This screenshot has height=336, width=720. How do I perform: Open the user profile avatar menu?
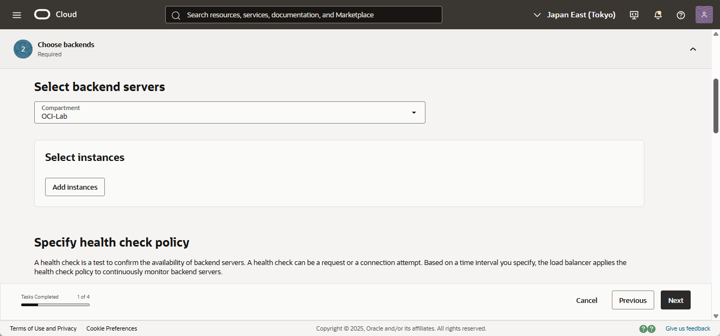click(704, 15)
